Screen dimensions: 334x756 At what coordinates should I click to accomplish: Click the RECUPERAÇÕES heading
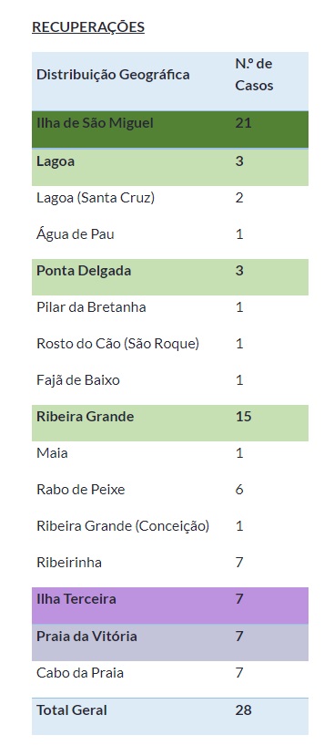[88, 27]
